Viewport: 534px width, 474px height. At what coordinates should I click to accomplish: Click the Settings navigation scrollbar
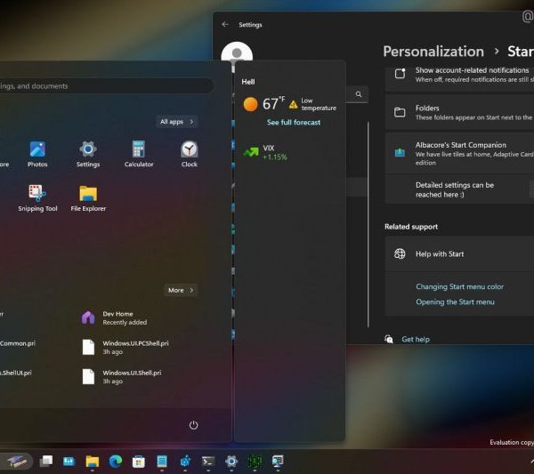pyautogui.click(x=368, y=225)
